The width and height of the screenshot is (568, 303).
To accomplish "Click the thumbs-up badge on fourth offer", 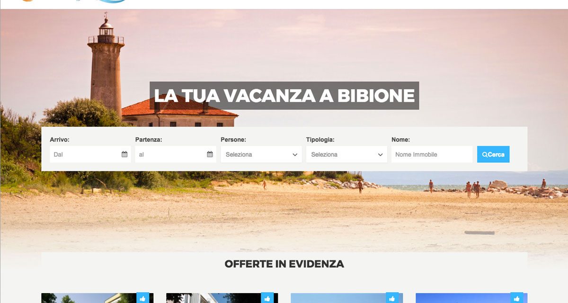I will pos(517,298).
